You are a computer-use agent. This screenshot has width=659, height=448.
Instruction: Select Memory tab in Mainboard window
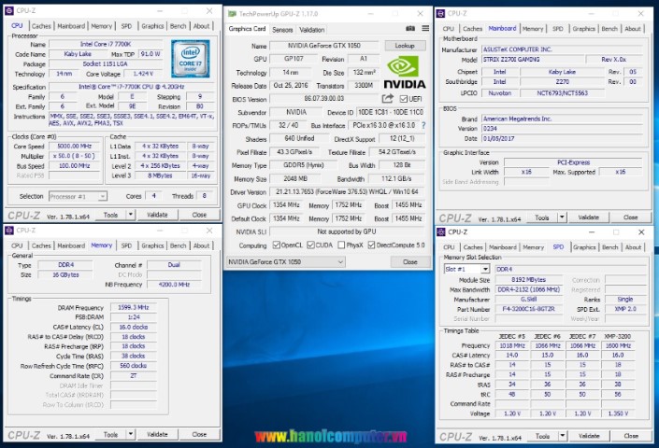pos(533,29)
